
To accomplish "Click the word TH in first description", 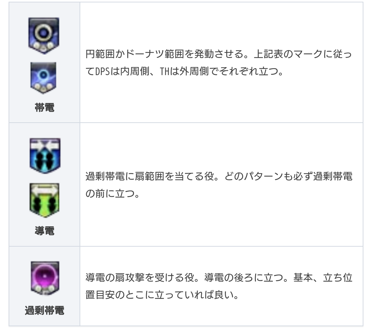I will click(x=164, y=71).
